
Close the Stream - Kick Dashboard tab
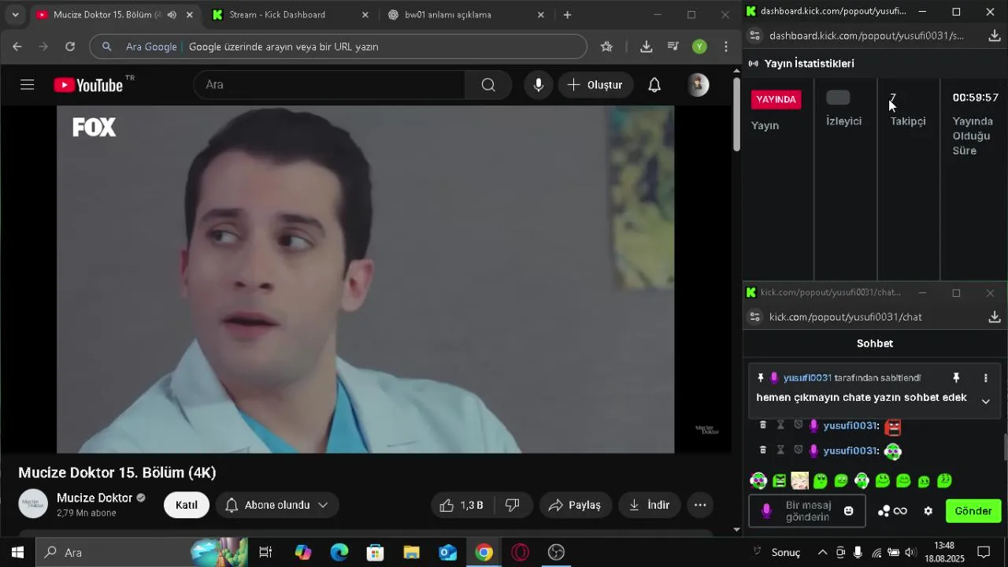point(365,15)
